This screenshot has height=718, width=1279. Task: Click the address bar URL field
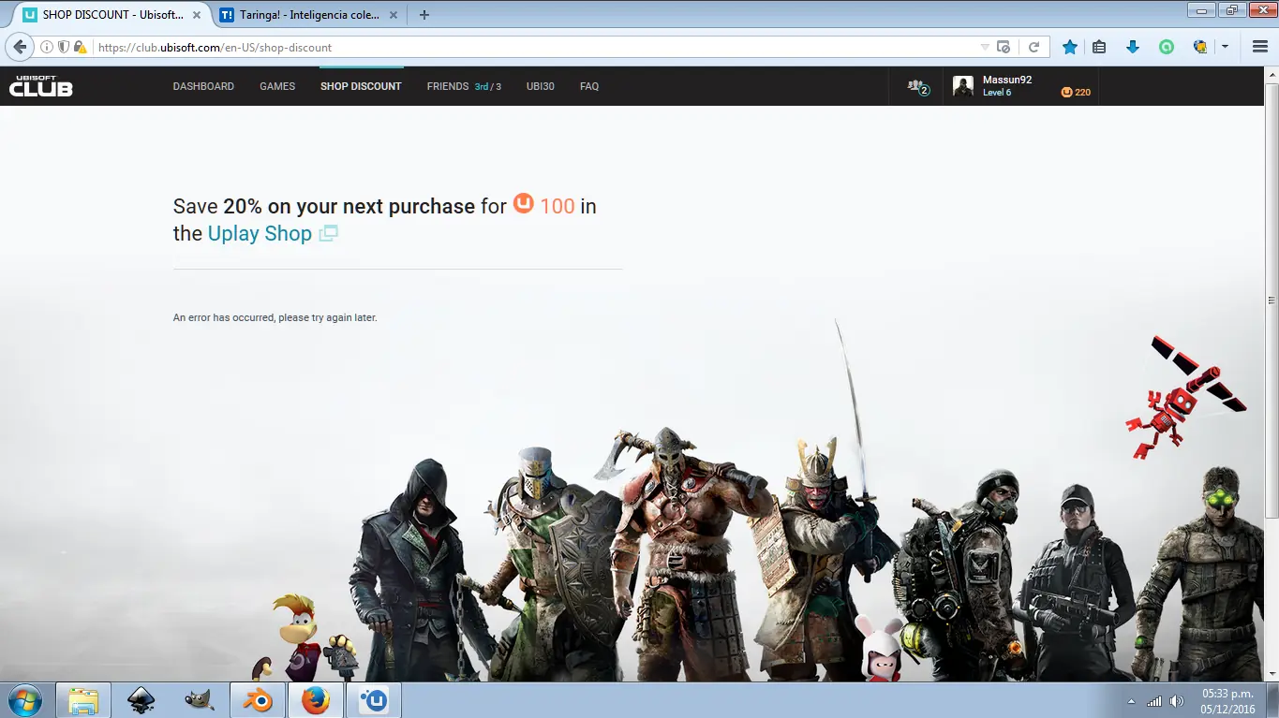(x=534, y=47)
